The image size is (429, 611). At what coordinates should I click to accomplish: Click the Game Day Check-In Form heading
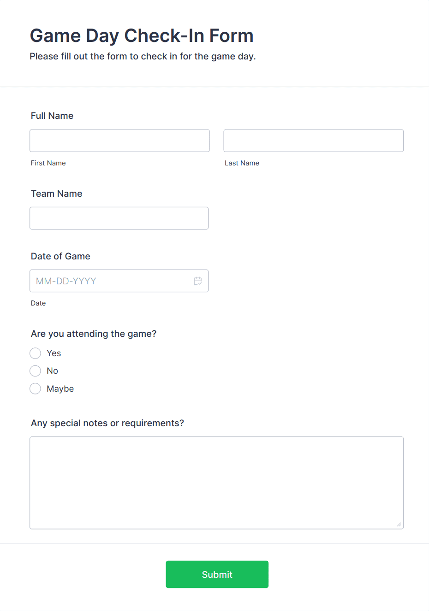point(142,35)
